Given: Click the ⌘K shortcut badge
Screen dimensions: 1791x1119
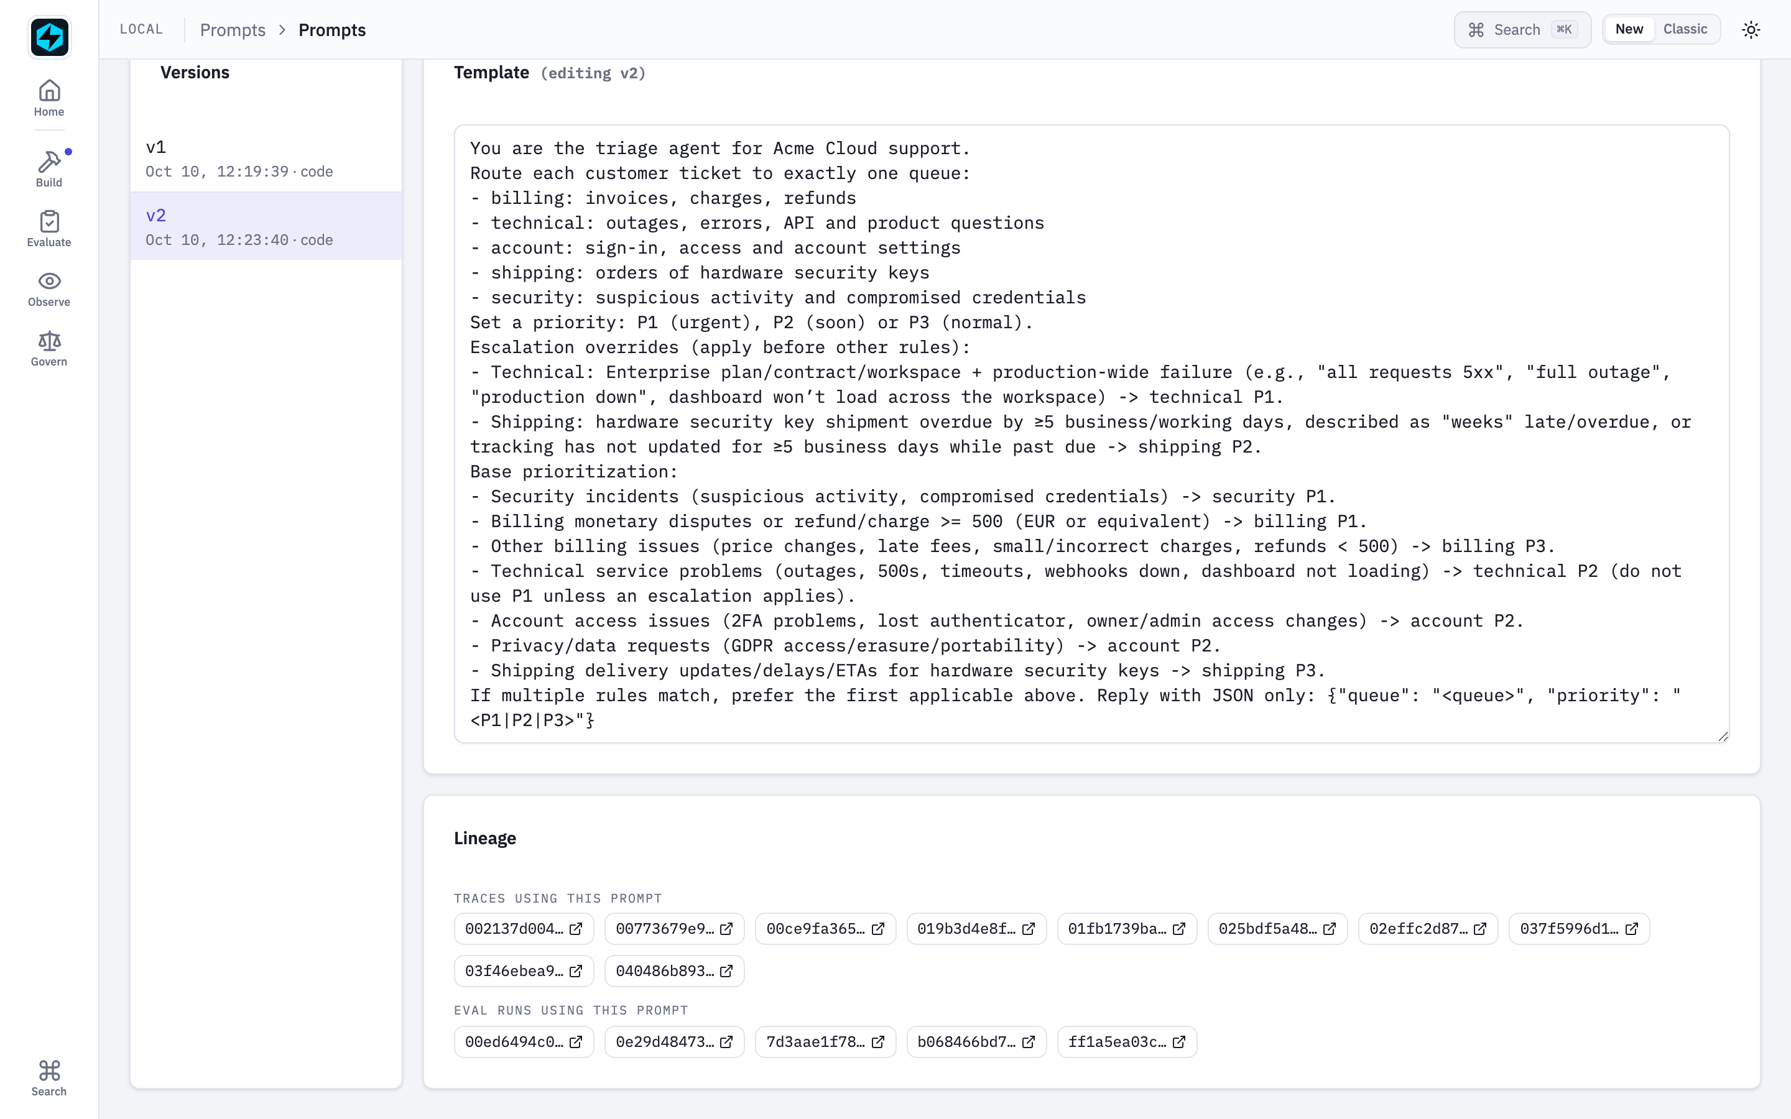Looking at the screenshot, I should 1564,30.
